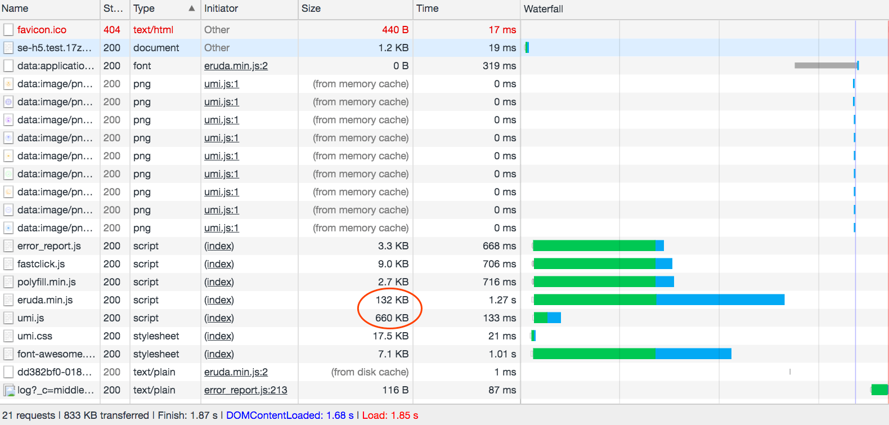The height and width of the screenshot is (425, 889).
Task: Click the (from disk cache) size cell
Action: (370, 372)
